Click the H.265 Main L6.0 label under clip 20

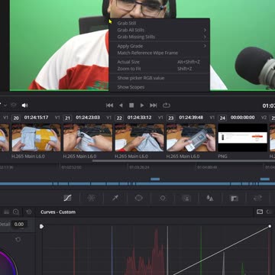click(28, 156)
